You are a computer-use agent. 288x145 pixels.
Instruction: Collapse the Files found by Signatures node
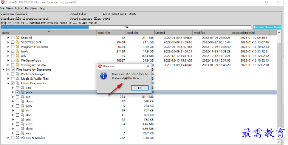point(3,69)
